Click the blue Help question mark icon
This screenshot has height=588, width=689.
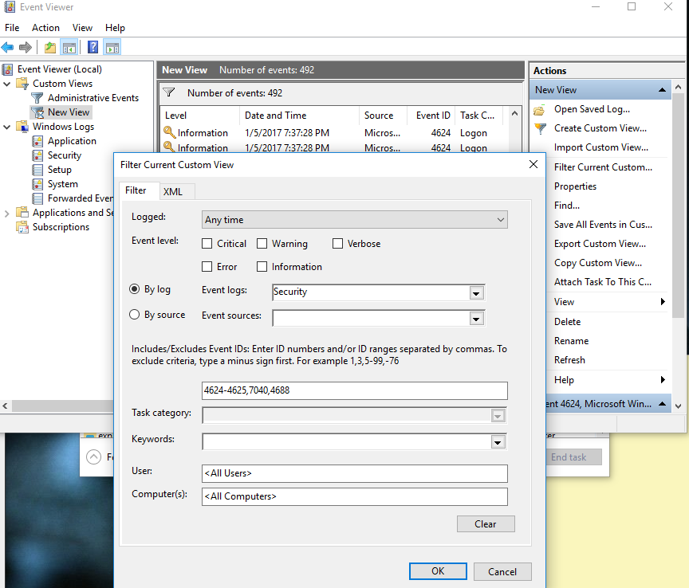click(93, 48)
